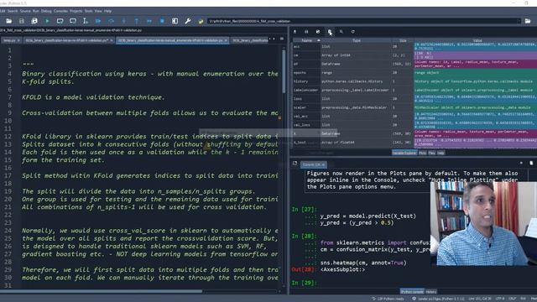The width and height of the screenshot is (537, 302).
Task: Search variables magnifier icon in Variable Explorer
Action: 341,32
